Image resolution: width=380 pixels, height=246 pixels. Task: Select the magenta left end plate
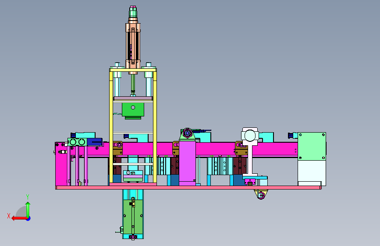click(61, 164)
